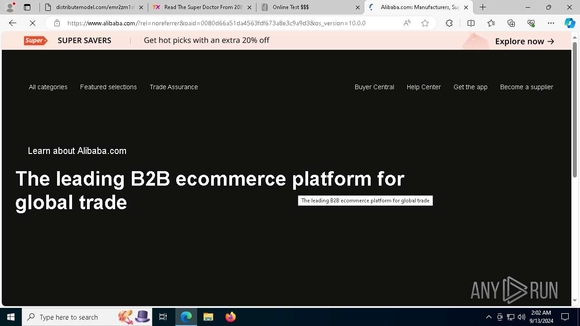Open the taskbar clock and date

point(541,317)
